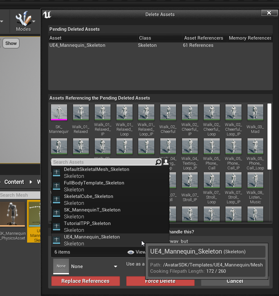Viewport: 279px width, 296px height.
Task: Click the "6 items" count text
Action: point(62,252)
